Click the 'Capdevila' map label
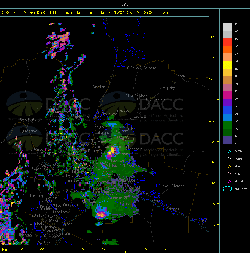 tap(81, 117)
